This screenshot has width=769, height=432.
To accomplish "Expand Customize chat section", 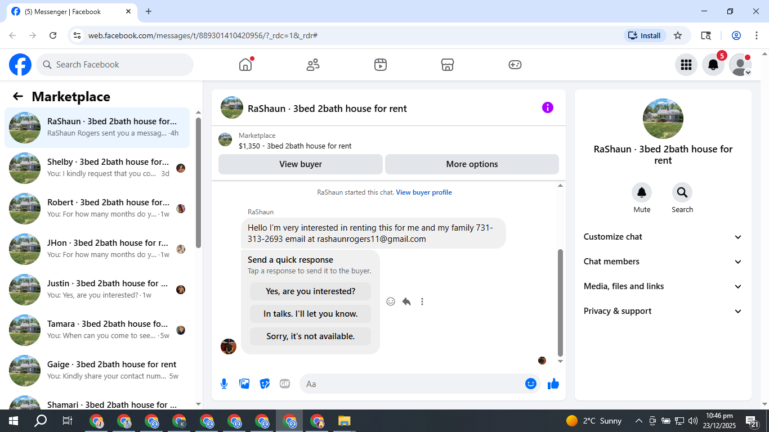I will click(x=663, y=237).
